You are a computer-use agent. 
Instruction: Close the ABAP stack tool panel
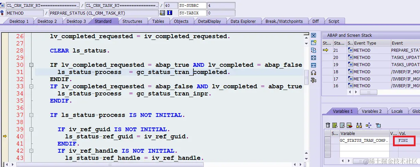click(x=314, y=35)
